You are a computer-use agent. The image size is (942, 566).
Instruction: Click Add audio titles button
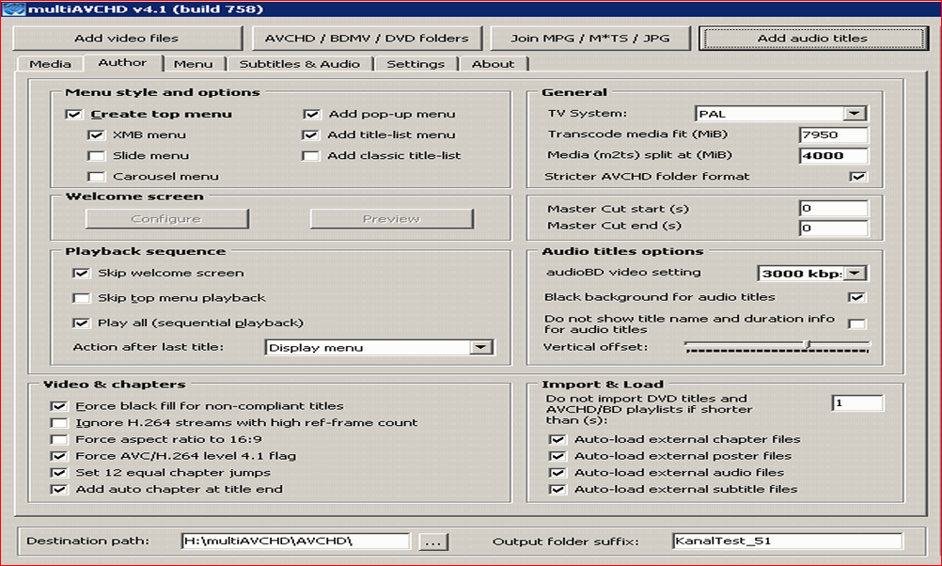[x=812, y=39]
